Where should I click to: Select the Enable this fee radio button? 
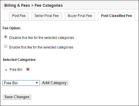point(6,46)
